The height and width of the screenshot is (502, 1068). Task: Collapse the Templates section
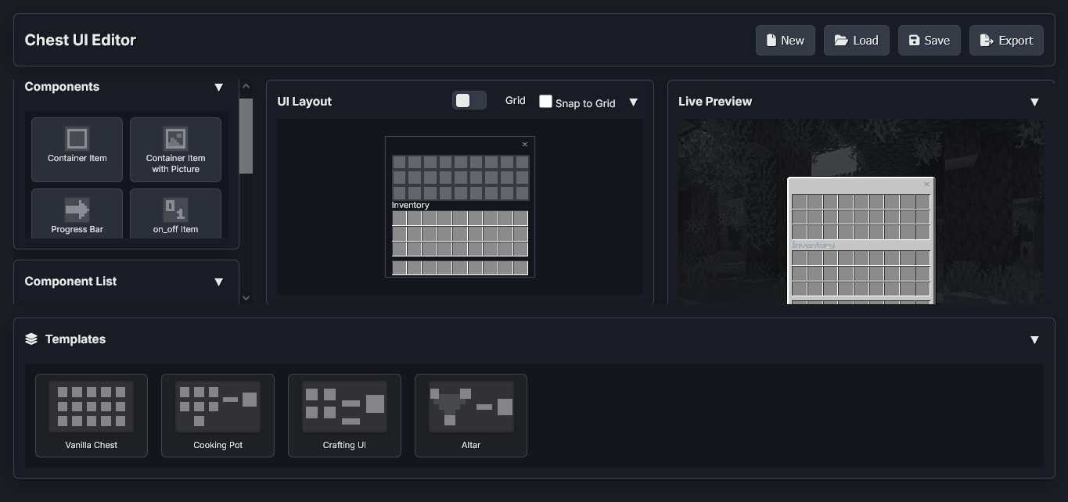(1034, 340)
